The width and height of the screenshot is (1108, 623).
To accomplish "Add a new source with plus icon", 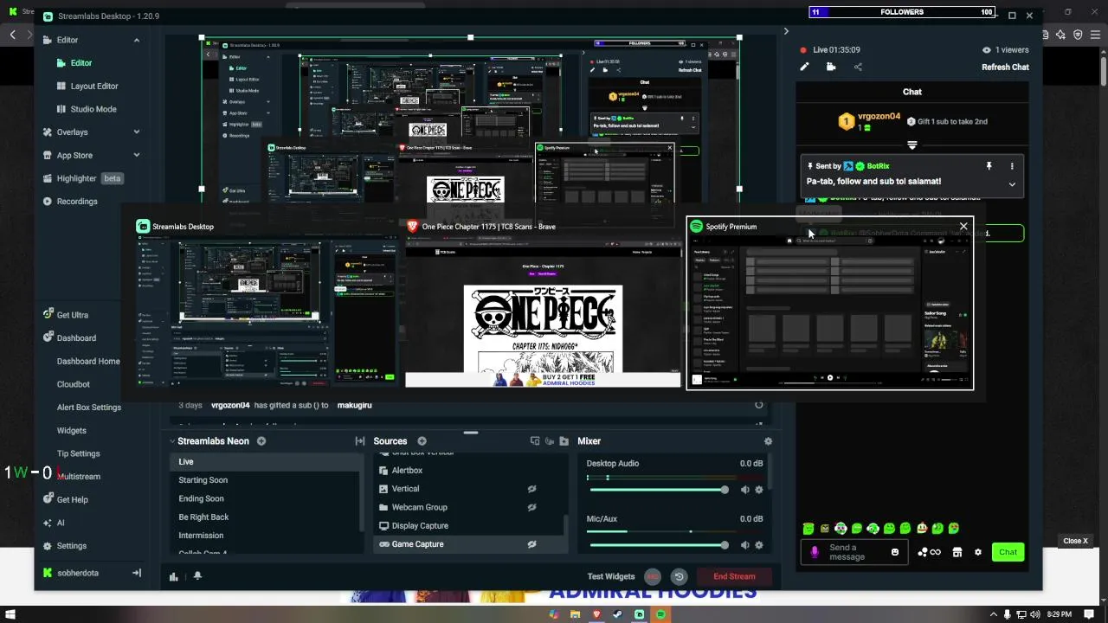I will click(422, 441).
